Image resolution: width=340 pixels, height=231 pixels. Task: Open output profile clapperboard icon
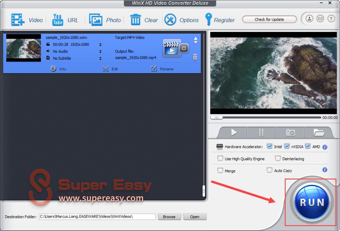pyautogui.click(x=171, y=48)
